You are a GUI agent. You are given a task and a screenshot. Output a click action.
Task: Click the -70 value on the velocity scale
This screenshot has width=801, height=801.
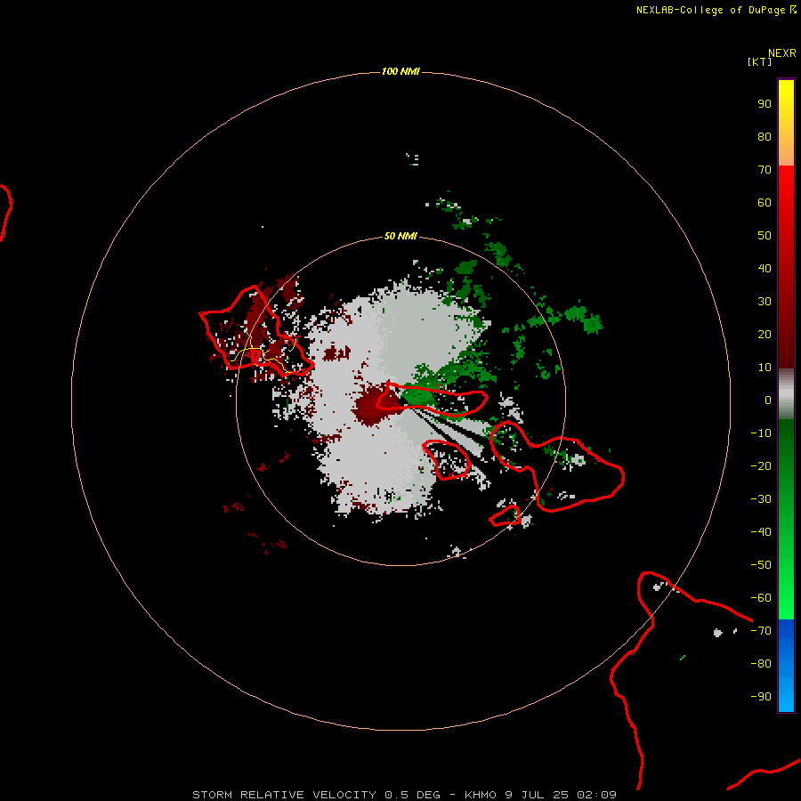pyautogui.click(x=761, y=631)
